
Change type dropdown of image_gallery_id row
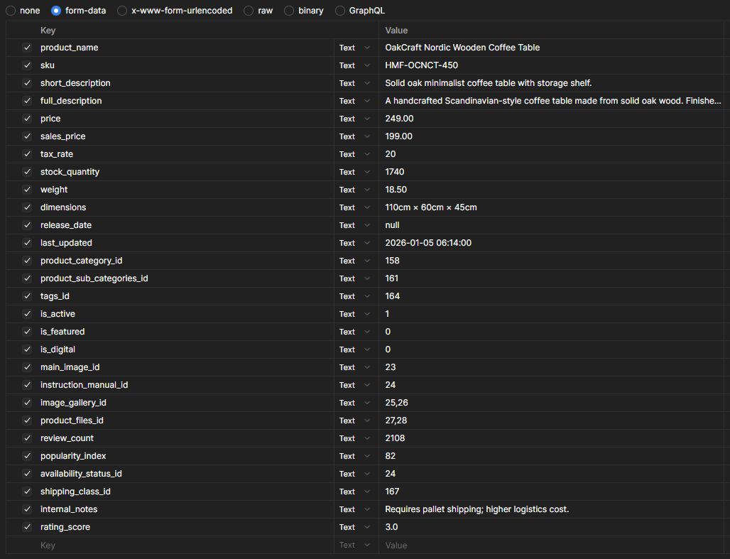click(355, 403)
